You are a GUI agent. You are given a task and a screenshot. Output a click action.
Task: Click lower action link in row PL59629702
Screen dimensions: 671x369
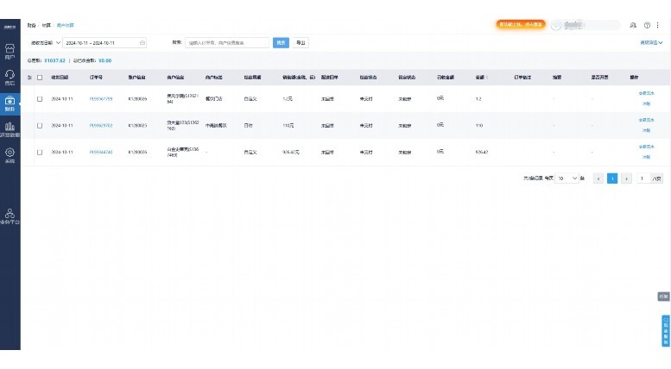click(646, 131)
